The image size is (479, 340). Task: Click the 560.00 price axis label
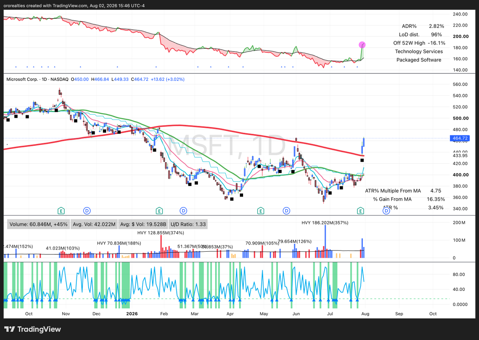[x=460, y=84]
